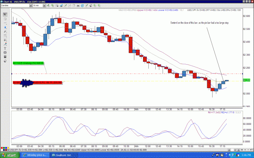Screen dimensions: 254x158
Task: Select the ellipse drawing tool
Action: click(x=5, y=19)
